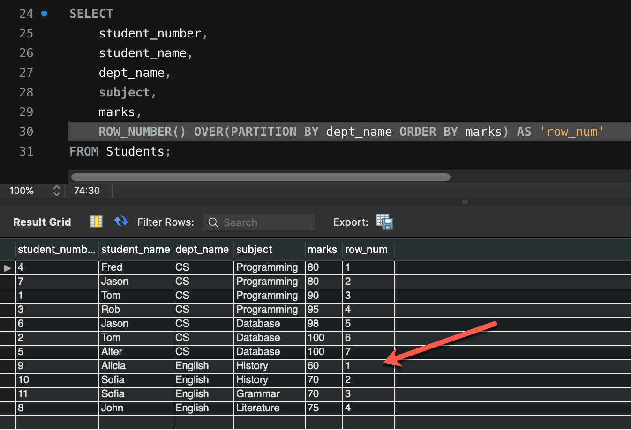
Task: Click the upper zoom stepper chevron
Action: [x=56, y=188]
